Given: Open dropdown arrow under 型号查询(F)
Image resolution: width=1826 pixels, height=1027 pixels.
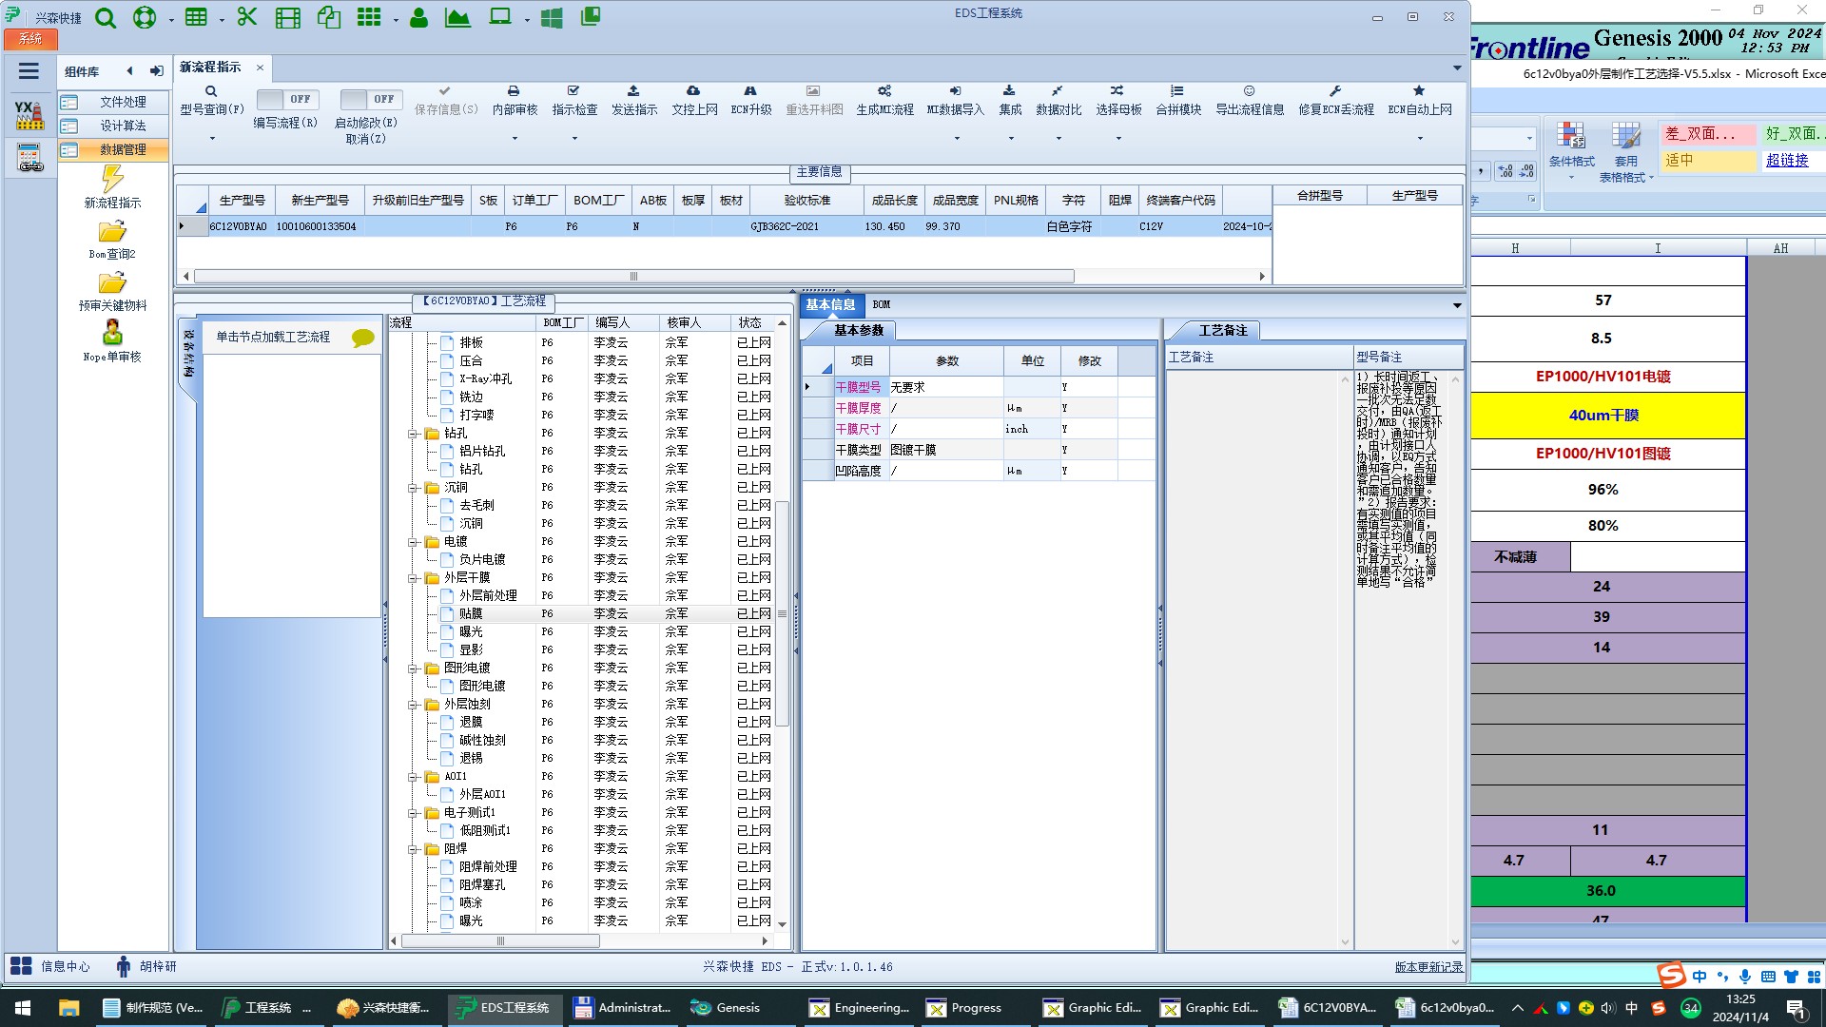Looking at the screenshot, I should 212,139.
